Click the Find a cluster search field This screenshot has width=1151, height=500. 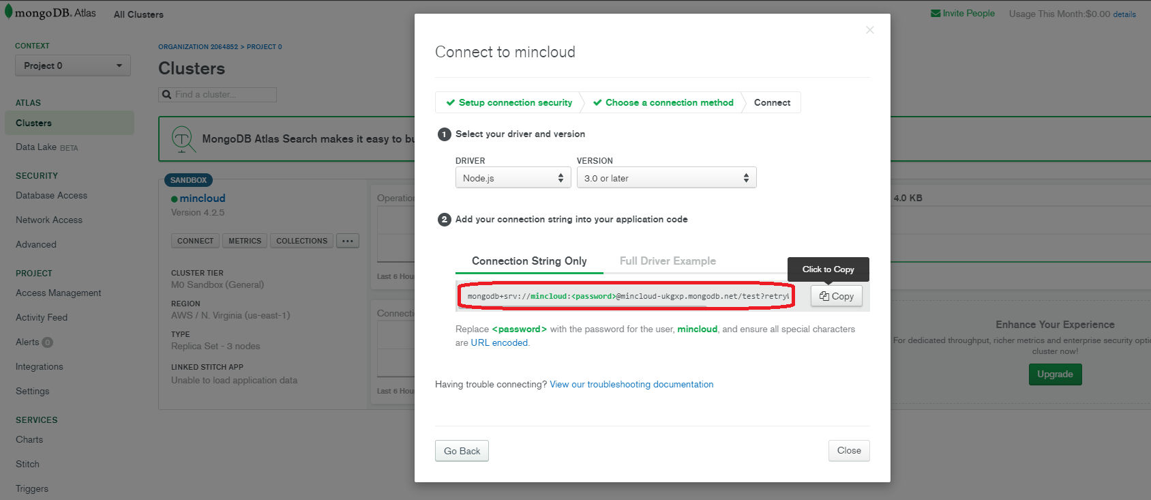[x=218, y=95]
